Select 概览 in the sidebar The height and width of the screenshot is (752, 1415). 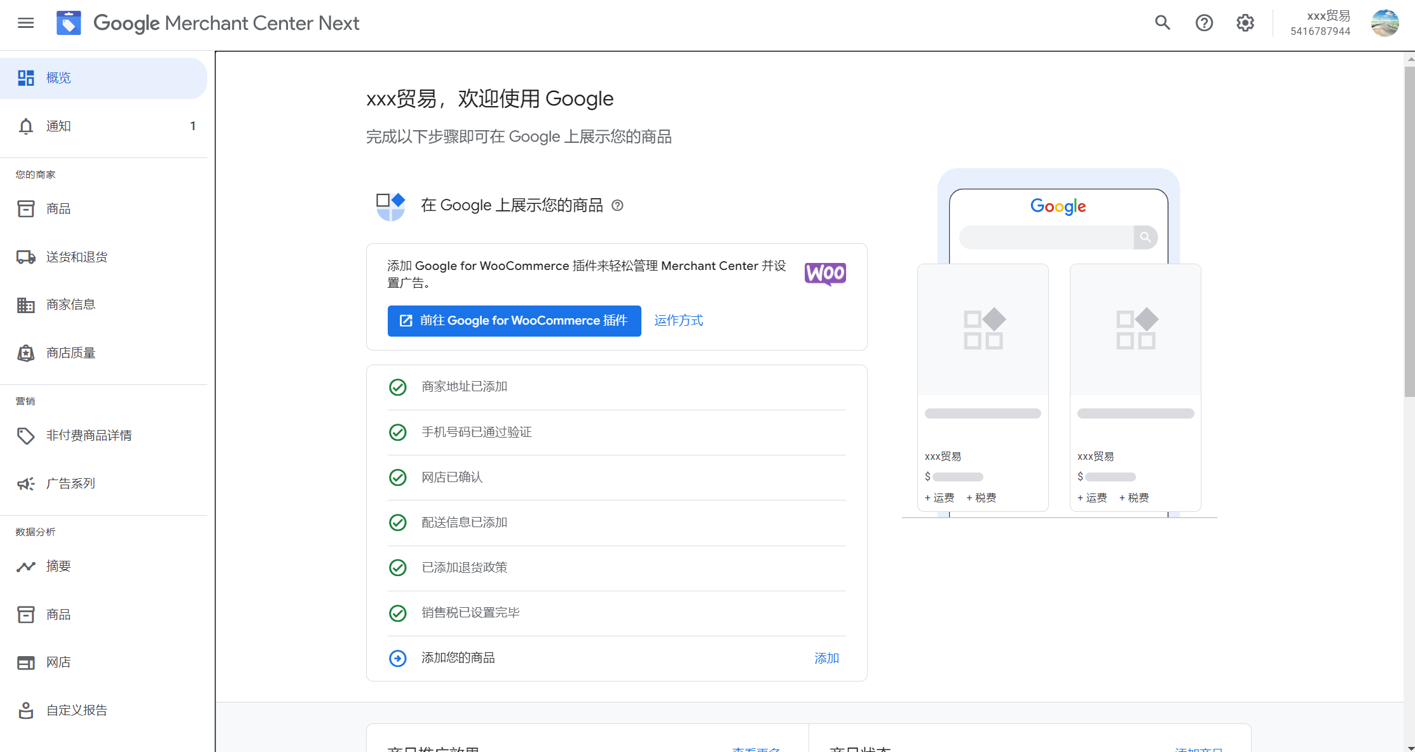tap(104, 78)
